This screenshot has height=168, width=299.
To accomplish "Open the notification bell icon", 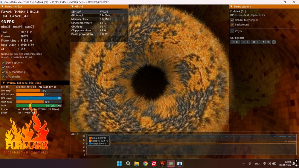I will (x=294, y=164).
